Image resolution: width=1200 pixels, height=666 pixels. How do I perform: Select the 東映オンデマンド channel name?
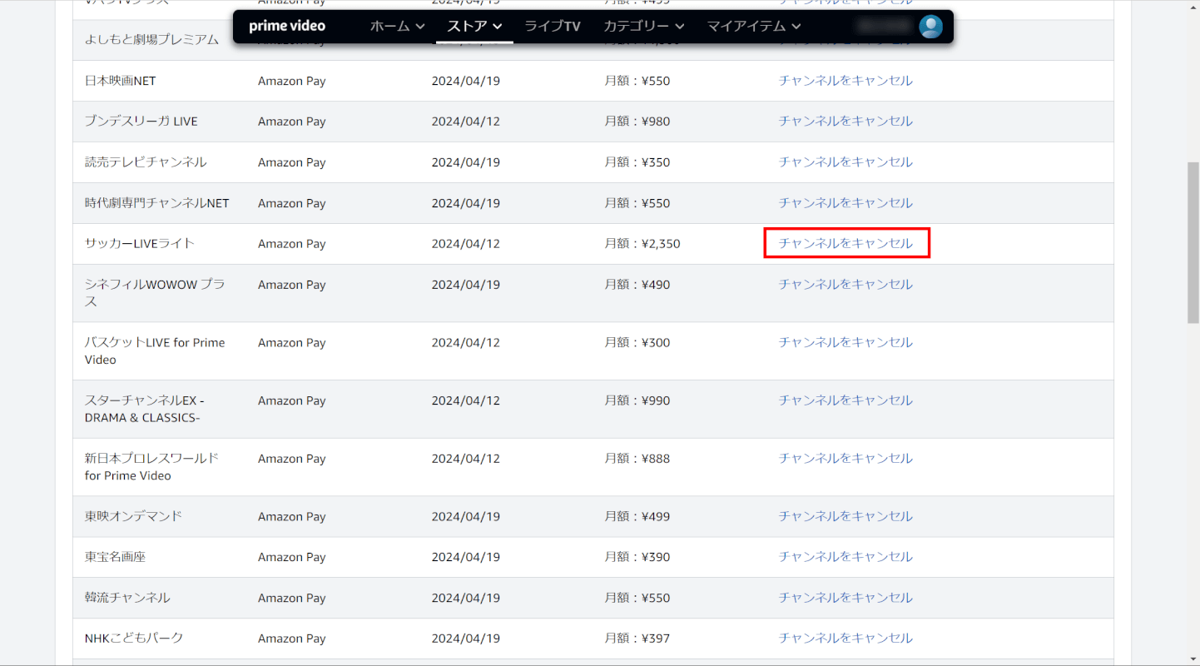(x=133, y=516)
